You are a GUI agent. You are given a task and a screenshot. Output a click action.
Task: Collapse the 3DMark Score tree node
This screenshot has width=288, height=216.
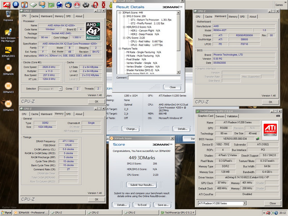click(x=120, y=13)
